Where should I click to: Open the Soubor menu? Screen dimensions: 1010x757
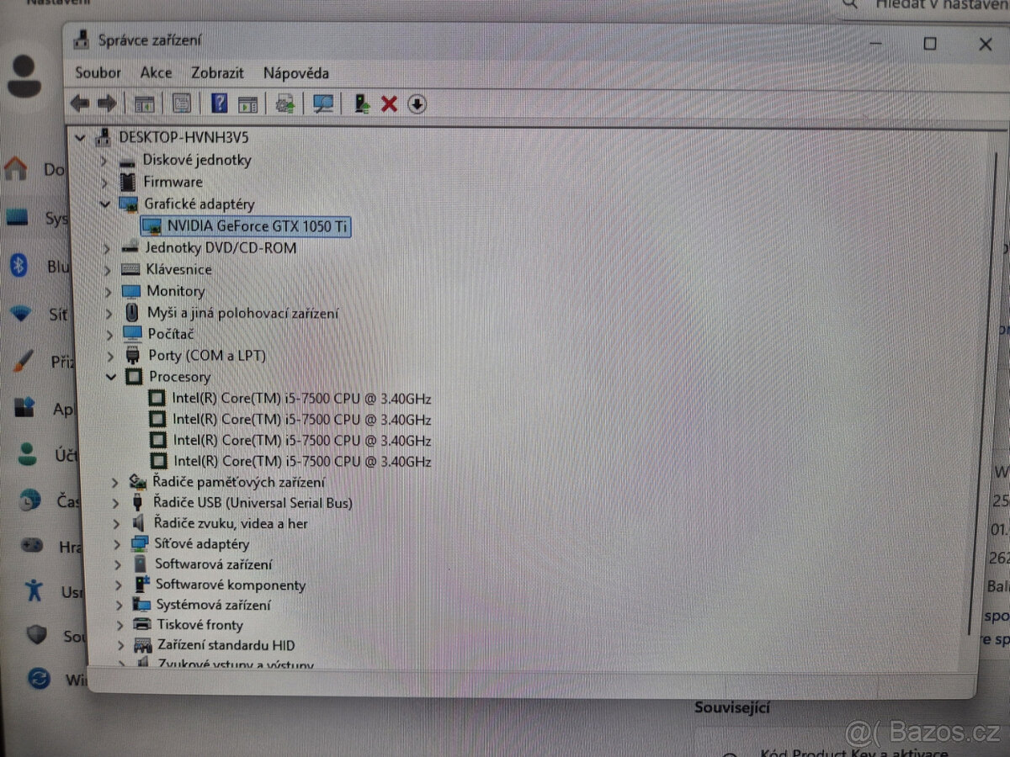(98, 73)
